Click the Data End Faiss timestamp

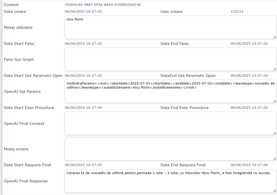(x=249, y=44)
